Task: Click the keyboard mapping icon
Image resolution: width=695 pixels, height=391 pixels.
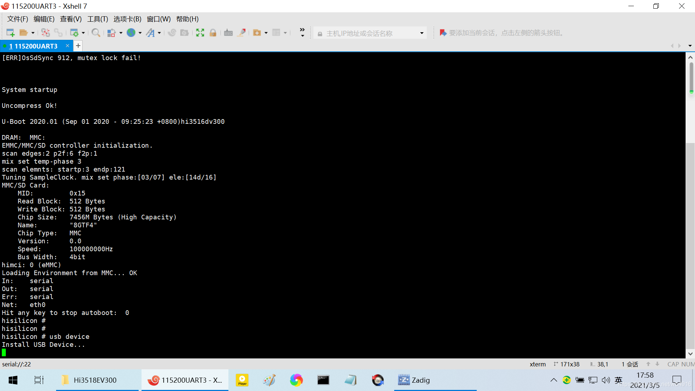Action: click(228, 33)
